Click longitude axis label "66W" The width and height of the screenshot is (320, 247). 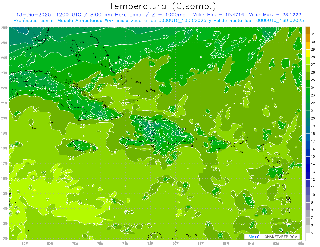point(226,243)
